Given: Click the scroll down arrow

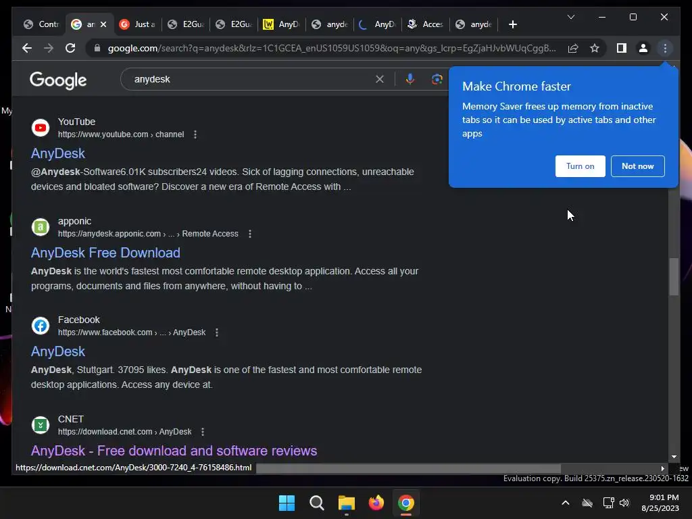Looking at the screenshot, I should (674, 458).
